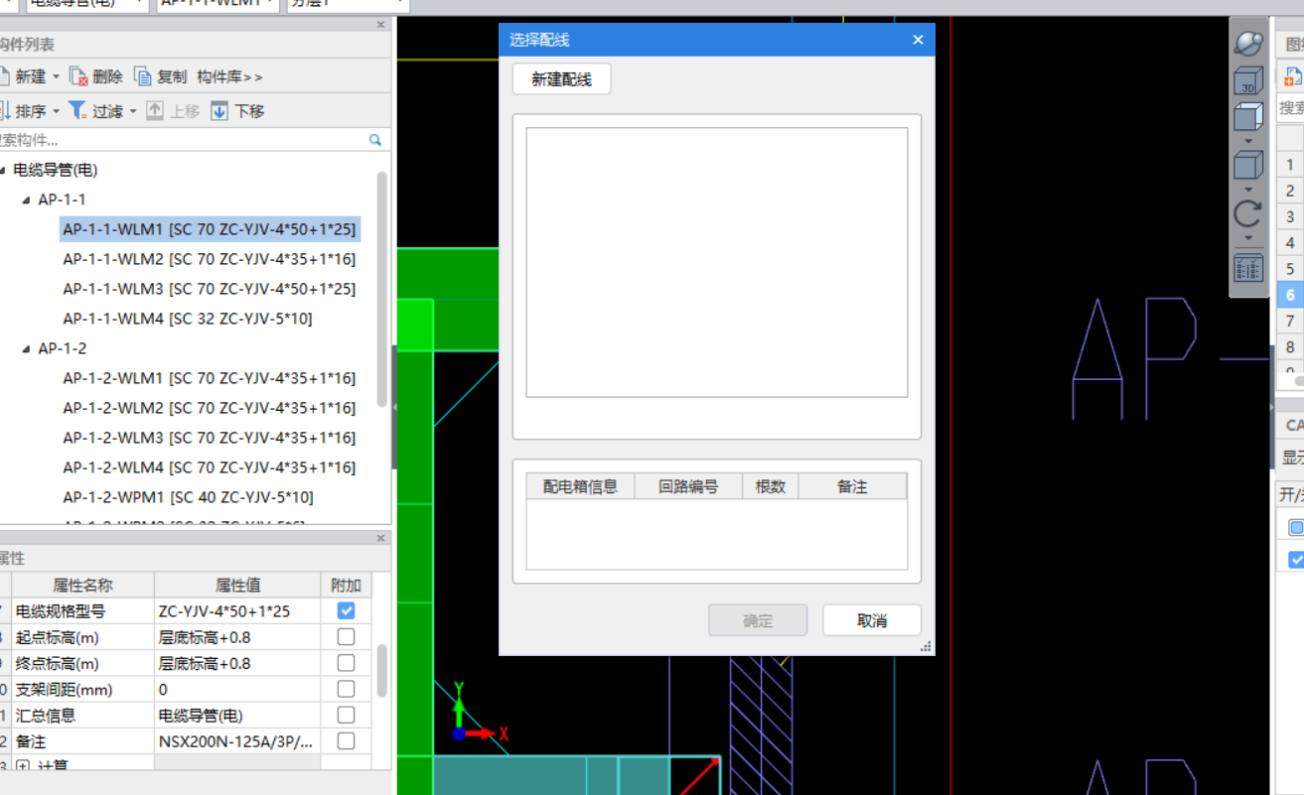Click the 回路编号 column header
The image size is (1304, 795).
688,486
